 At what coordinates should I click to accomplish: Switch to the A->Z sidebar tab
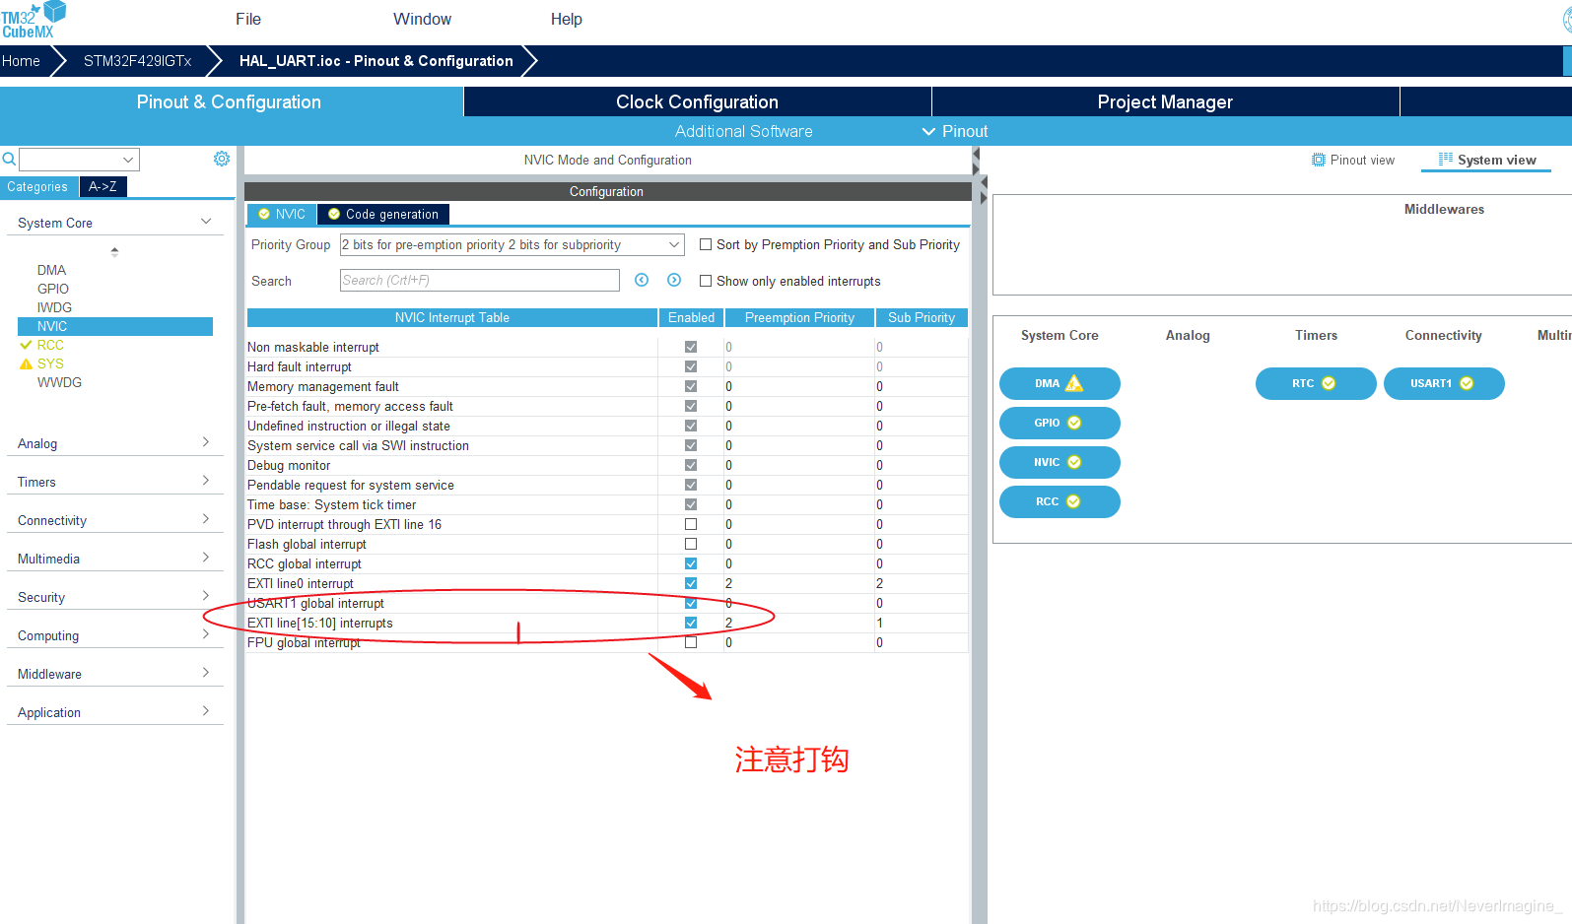coord(103,186)
